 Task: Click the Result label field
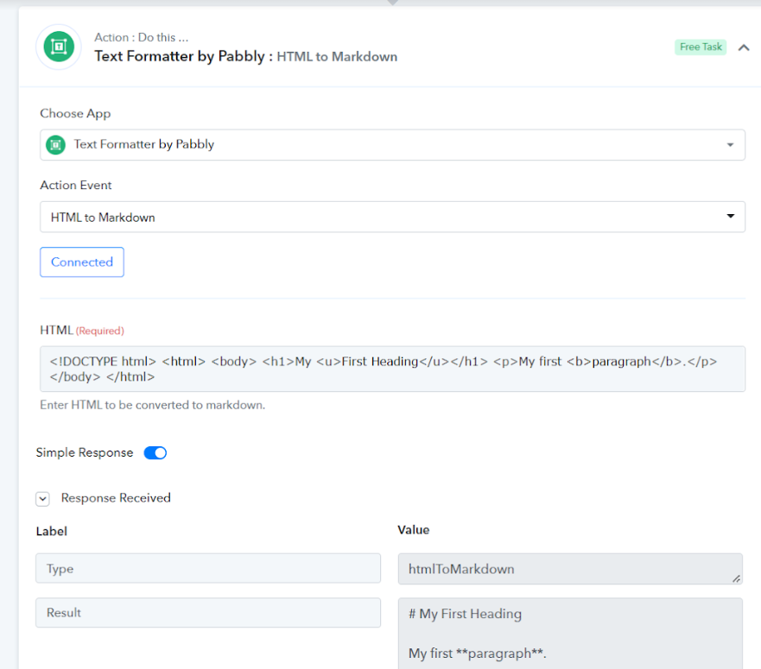click(x=208, y=612)
